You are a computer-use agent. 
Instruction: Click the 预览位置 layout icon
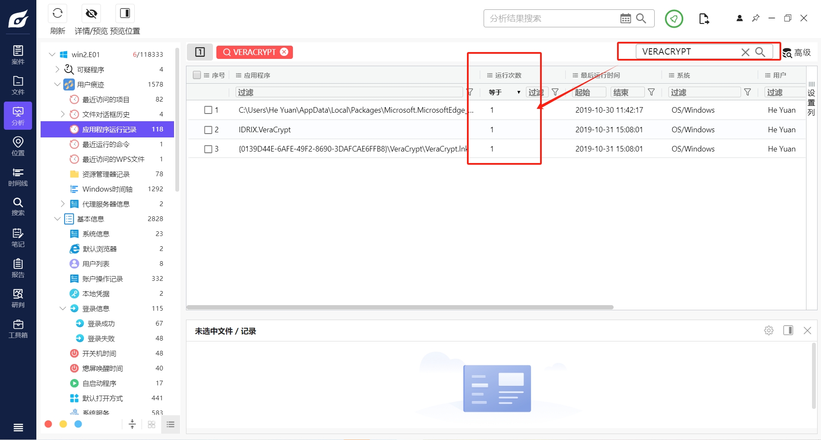point(125,14)
